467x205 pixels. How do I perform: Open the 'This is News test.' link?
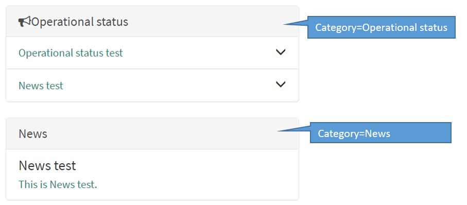[58, 184]
